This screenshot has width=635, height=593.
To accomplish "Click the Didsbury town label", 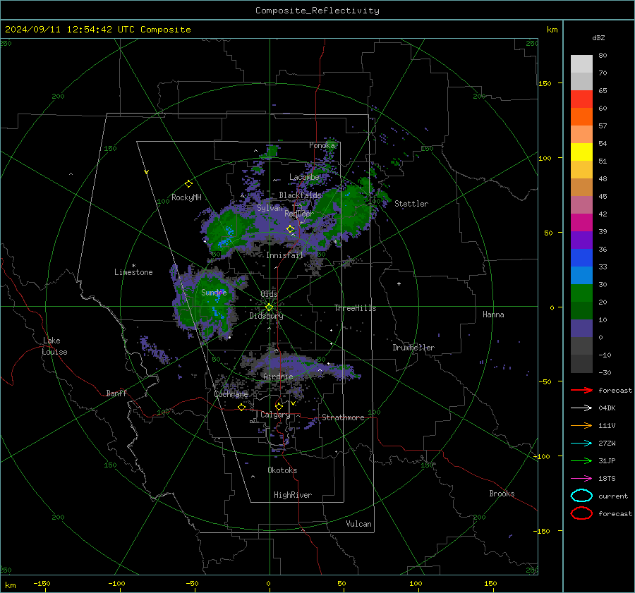I will click(266, 316).
